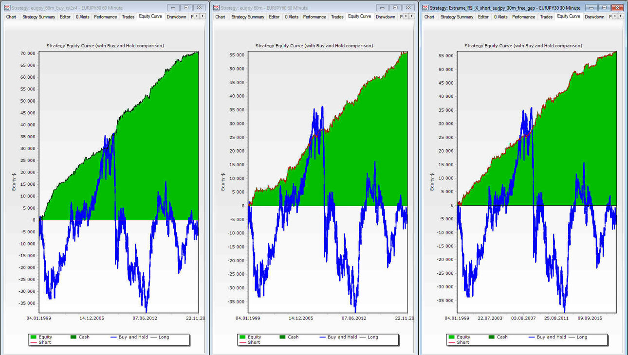The height and width of the screenshot is (355, 628).
Task: Click the 09.09.2015 date label in the Extreme_RSI_X_short chart
Action: [x=590, y=318]
